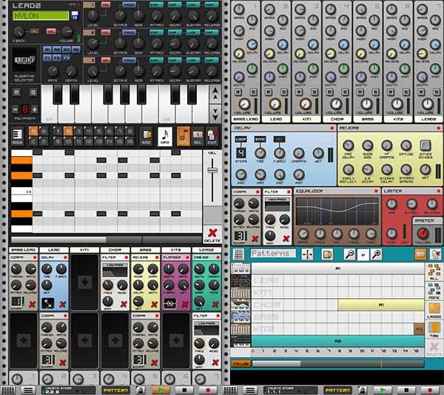The image size is (444, 395).
Task: Choose the LASSO selection tool
Action: (x=434, y=310)
